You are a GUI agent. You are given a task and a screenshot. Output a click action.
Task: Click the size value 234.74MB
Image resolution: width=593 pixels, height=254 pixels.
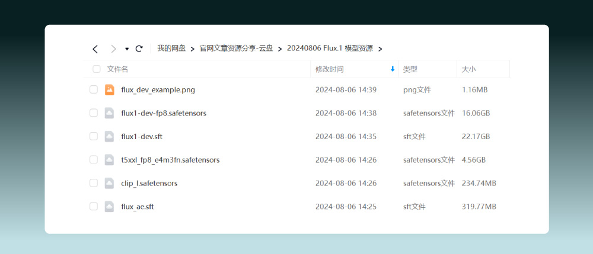tap(479, 184)
